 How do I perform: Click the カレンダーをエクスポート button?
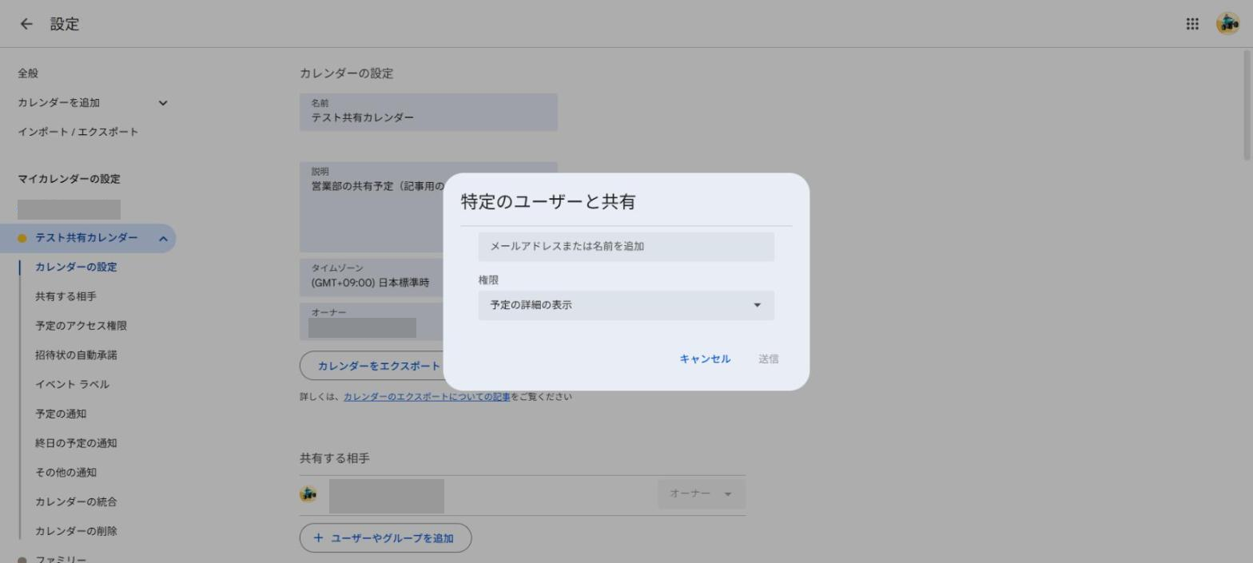click(372, 366)
